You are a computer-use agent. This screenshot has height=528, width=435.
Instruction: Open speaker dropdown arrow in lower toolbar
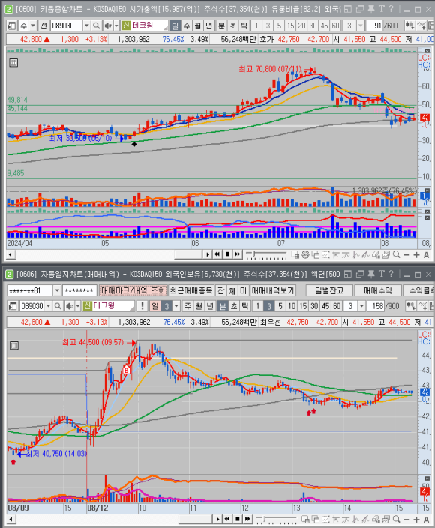click(x=78, y=306)
